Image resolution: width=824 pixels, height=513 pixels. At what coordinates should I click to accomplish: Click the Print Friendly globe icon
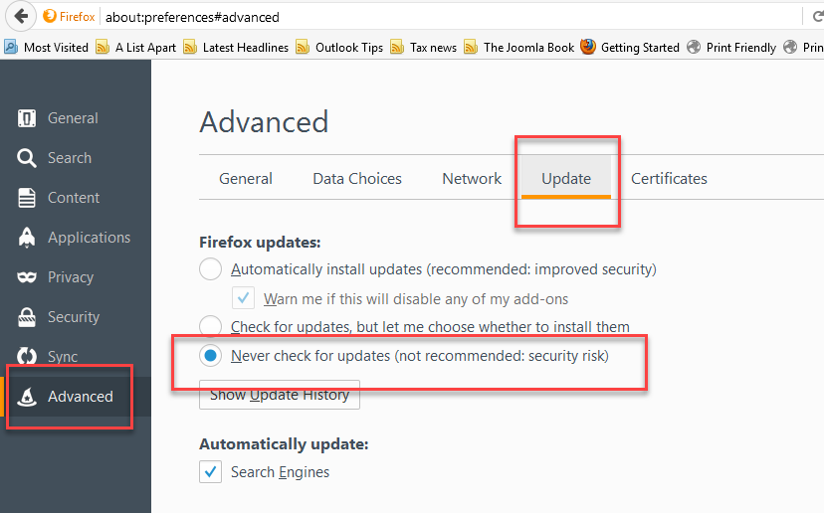pyautogui.click(x=694, y=48)
